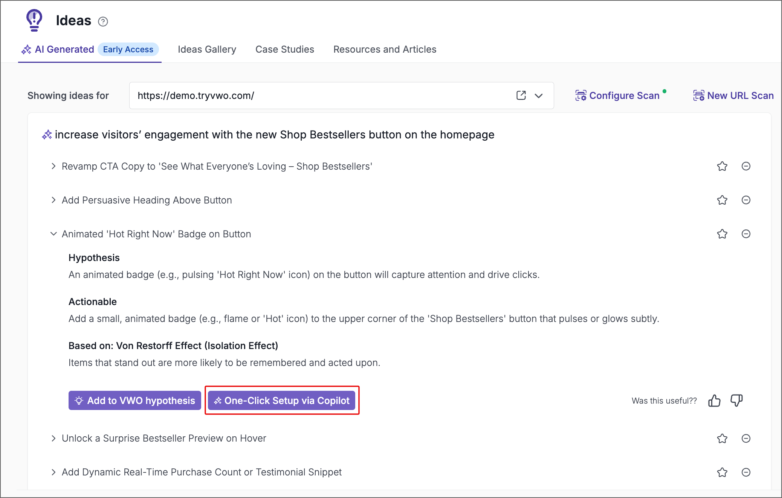Star the Animated 'Hot Right Now' Badge idea
782x498 pixels.
722,234
